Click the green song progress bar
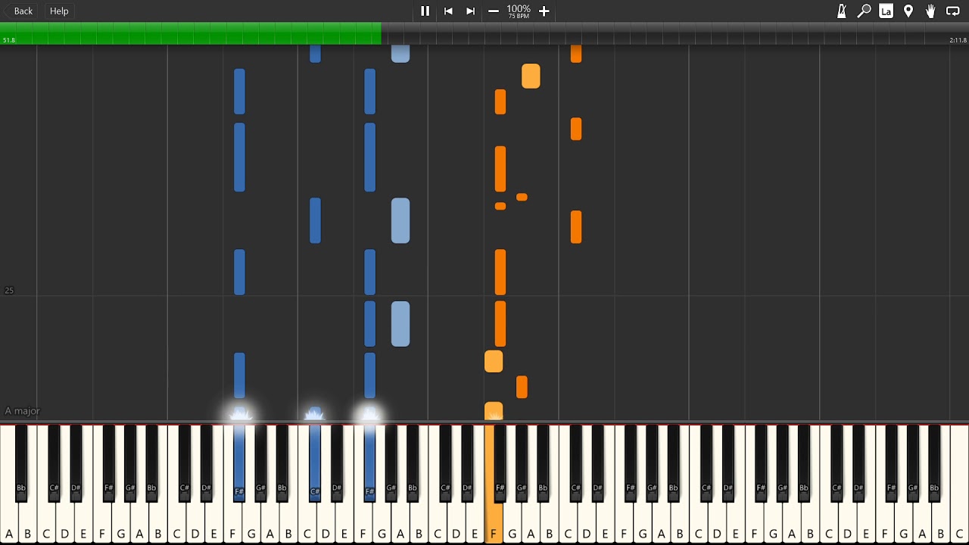 click(191, 33)
